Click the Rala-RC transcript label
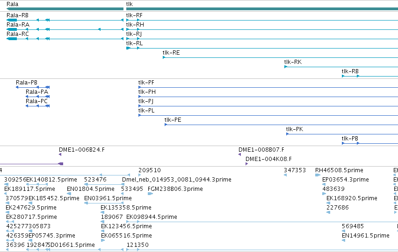The image size is (398, 252). click(18, 34)
